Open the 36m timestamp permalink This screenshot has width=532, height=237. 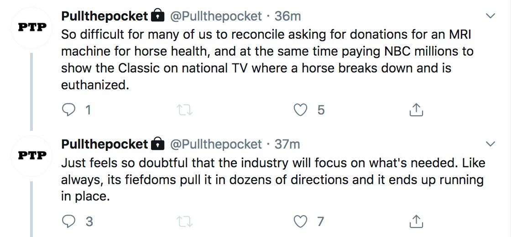coord(287,16)
